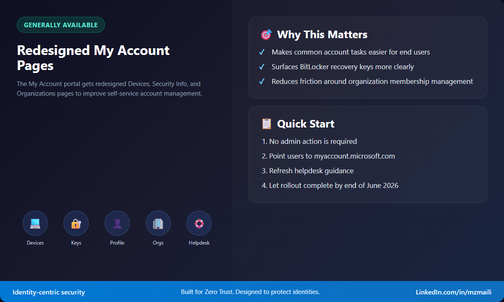Click 'Makes common account tasks easier for end users'
Viewport: 504px width, 302px height.
point(351,52)
